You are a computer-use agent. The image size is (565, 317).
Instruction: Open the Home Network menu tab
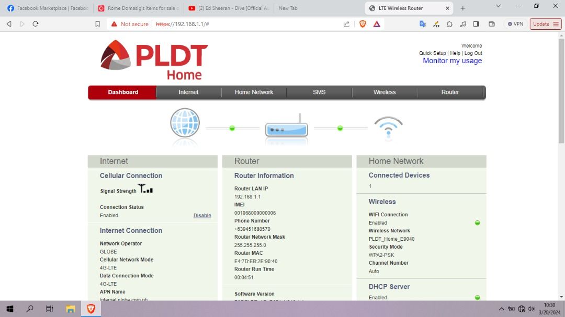click(x=254, y=92)
